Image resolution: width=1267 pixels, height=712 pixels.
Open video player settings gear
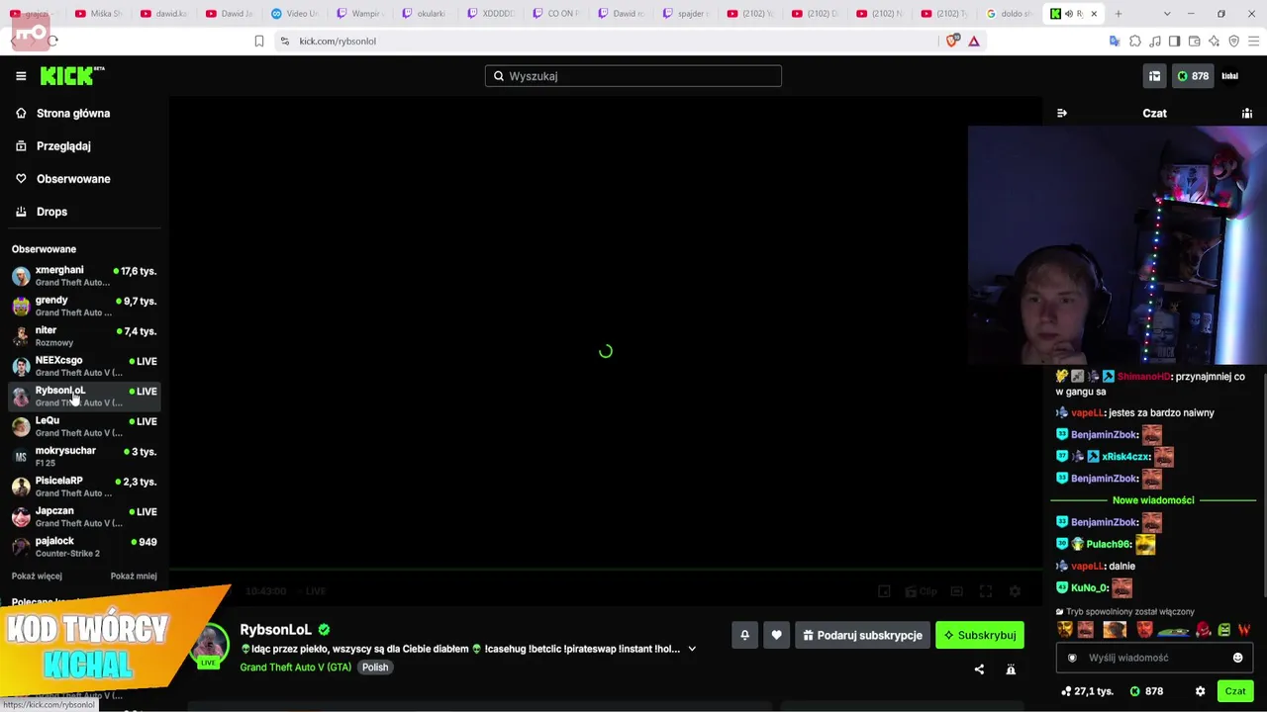tap(1015, 591)
